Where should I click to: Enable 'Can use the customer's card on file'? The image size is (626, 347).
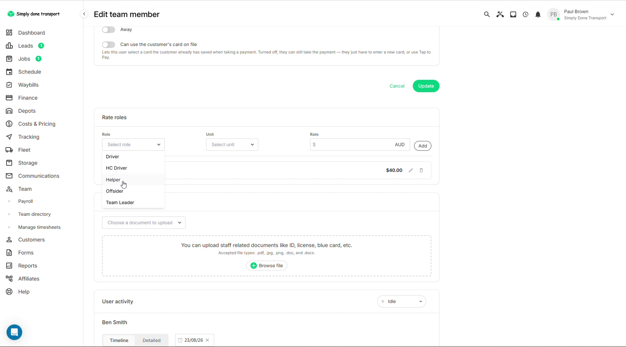point(108,44)
